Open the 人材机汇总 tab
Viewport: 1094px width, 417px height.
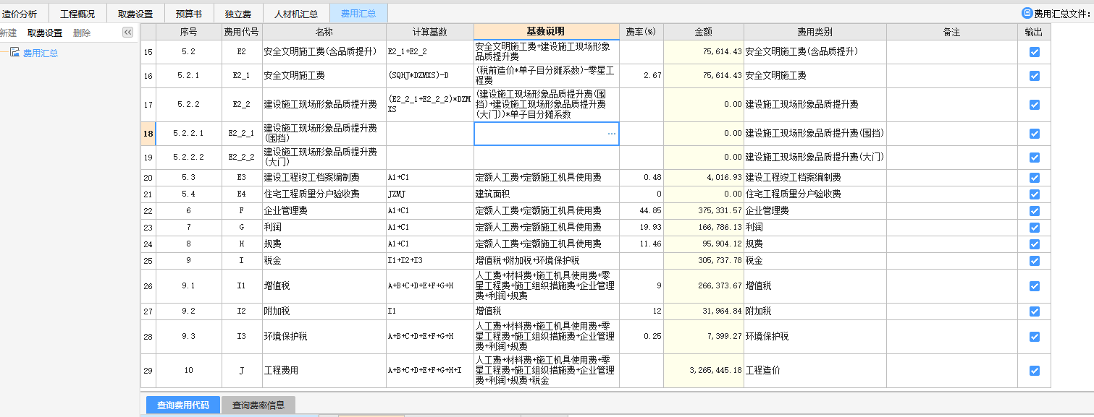[296, 14]
